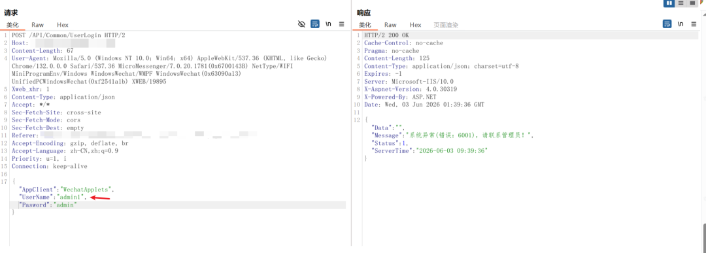The width and height of the screenshot is (706, 253).
Task: Click the Content-Length: 125 response header
Action: 397,59
